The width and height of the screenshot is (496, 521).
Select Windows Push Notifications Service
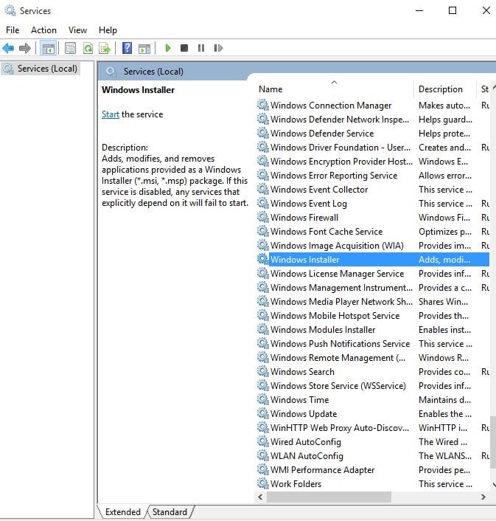click(372, 344)
